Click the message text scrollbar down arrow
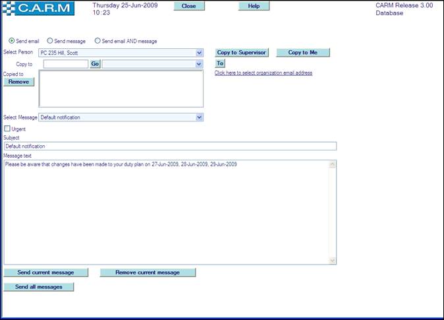Screen dimensions: 444x320 coord(332,261)
